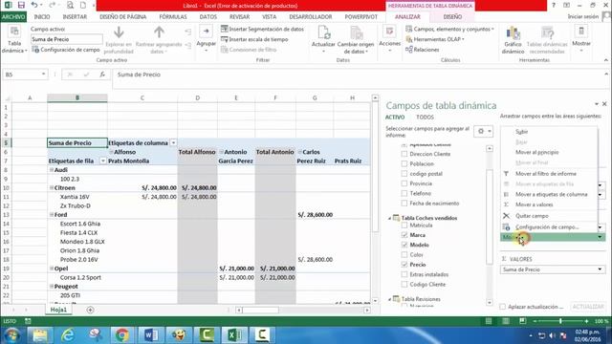Click Cambiar origen de datos icon
Image resolution: width=612 pixels, height=344 pixels.
[x=356, y=32]
